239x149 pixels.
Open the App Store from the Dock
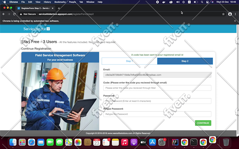tap(153, 142)
